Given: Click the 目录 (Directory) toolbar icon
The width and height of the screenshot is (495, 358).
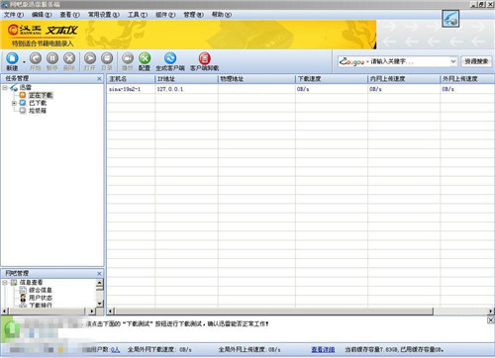Looking at the screenshot, I should (107, 58).
